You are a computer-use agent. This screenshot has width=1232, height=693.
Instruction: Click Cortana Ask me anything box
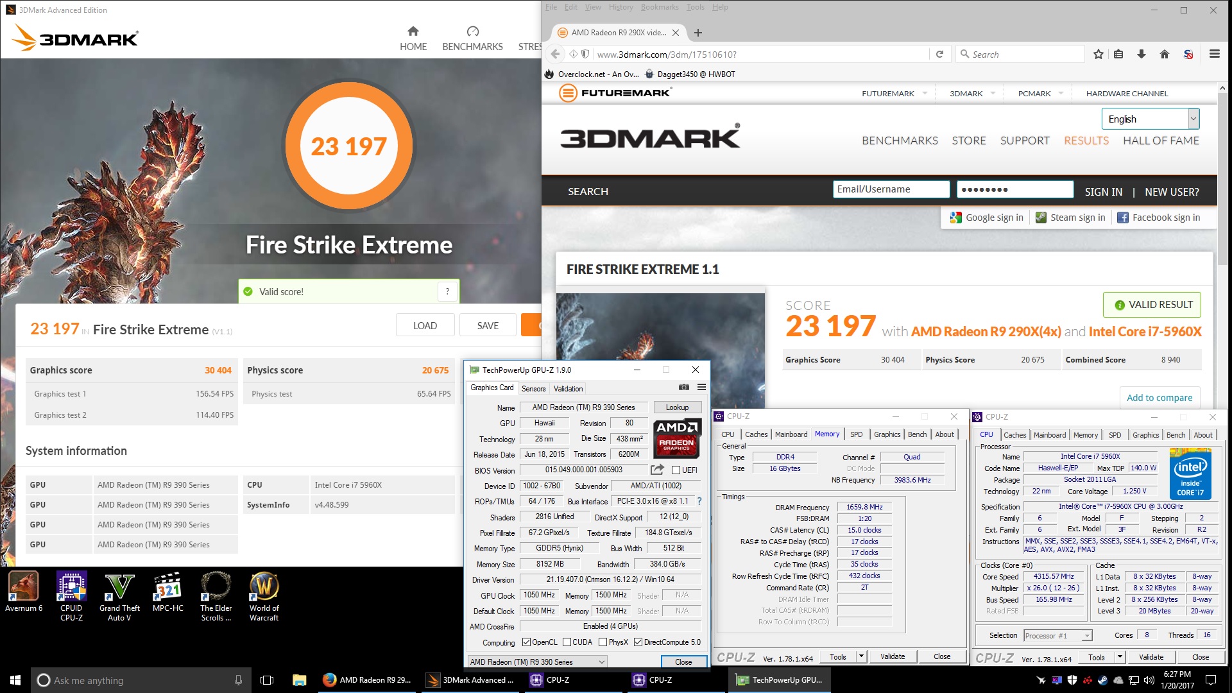(x=141, y=680)
